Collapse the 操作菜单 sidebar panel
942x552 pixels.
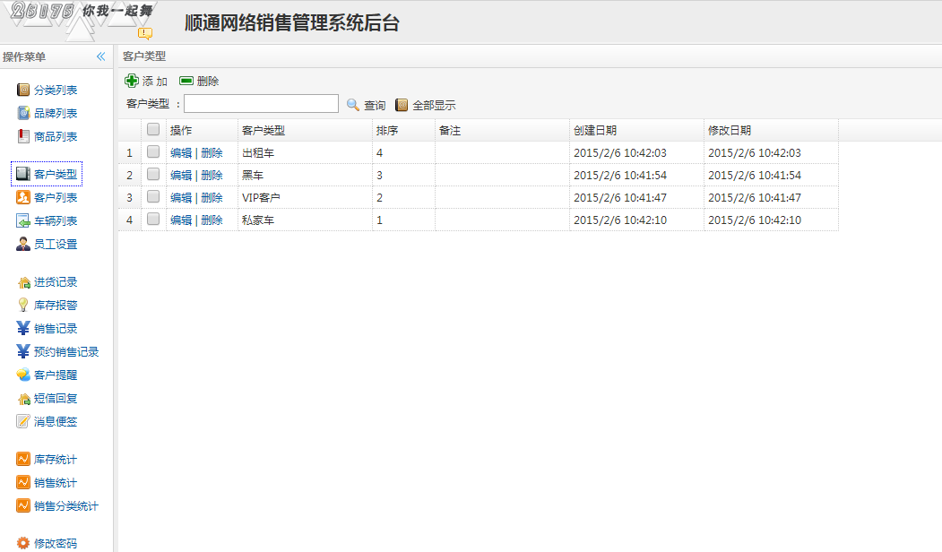[101, 56]
